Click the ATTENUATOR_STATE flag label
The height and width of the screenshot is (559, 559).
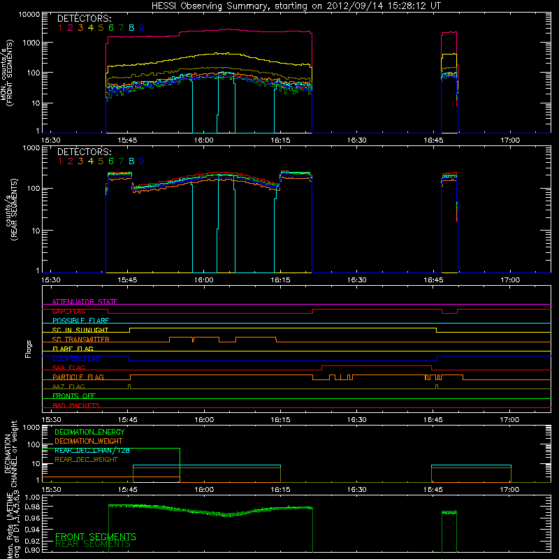[85, 302]
